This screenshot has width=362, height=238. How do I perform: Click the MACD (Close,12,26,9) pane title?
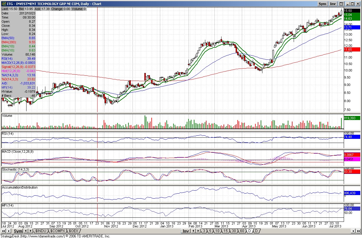coord(18,152)
